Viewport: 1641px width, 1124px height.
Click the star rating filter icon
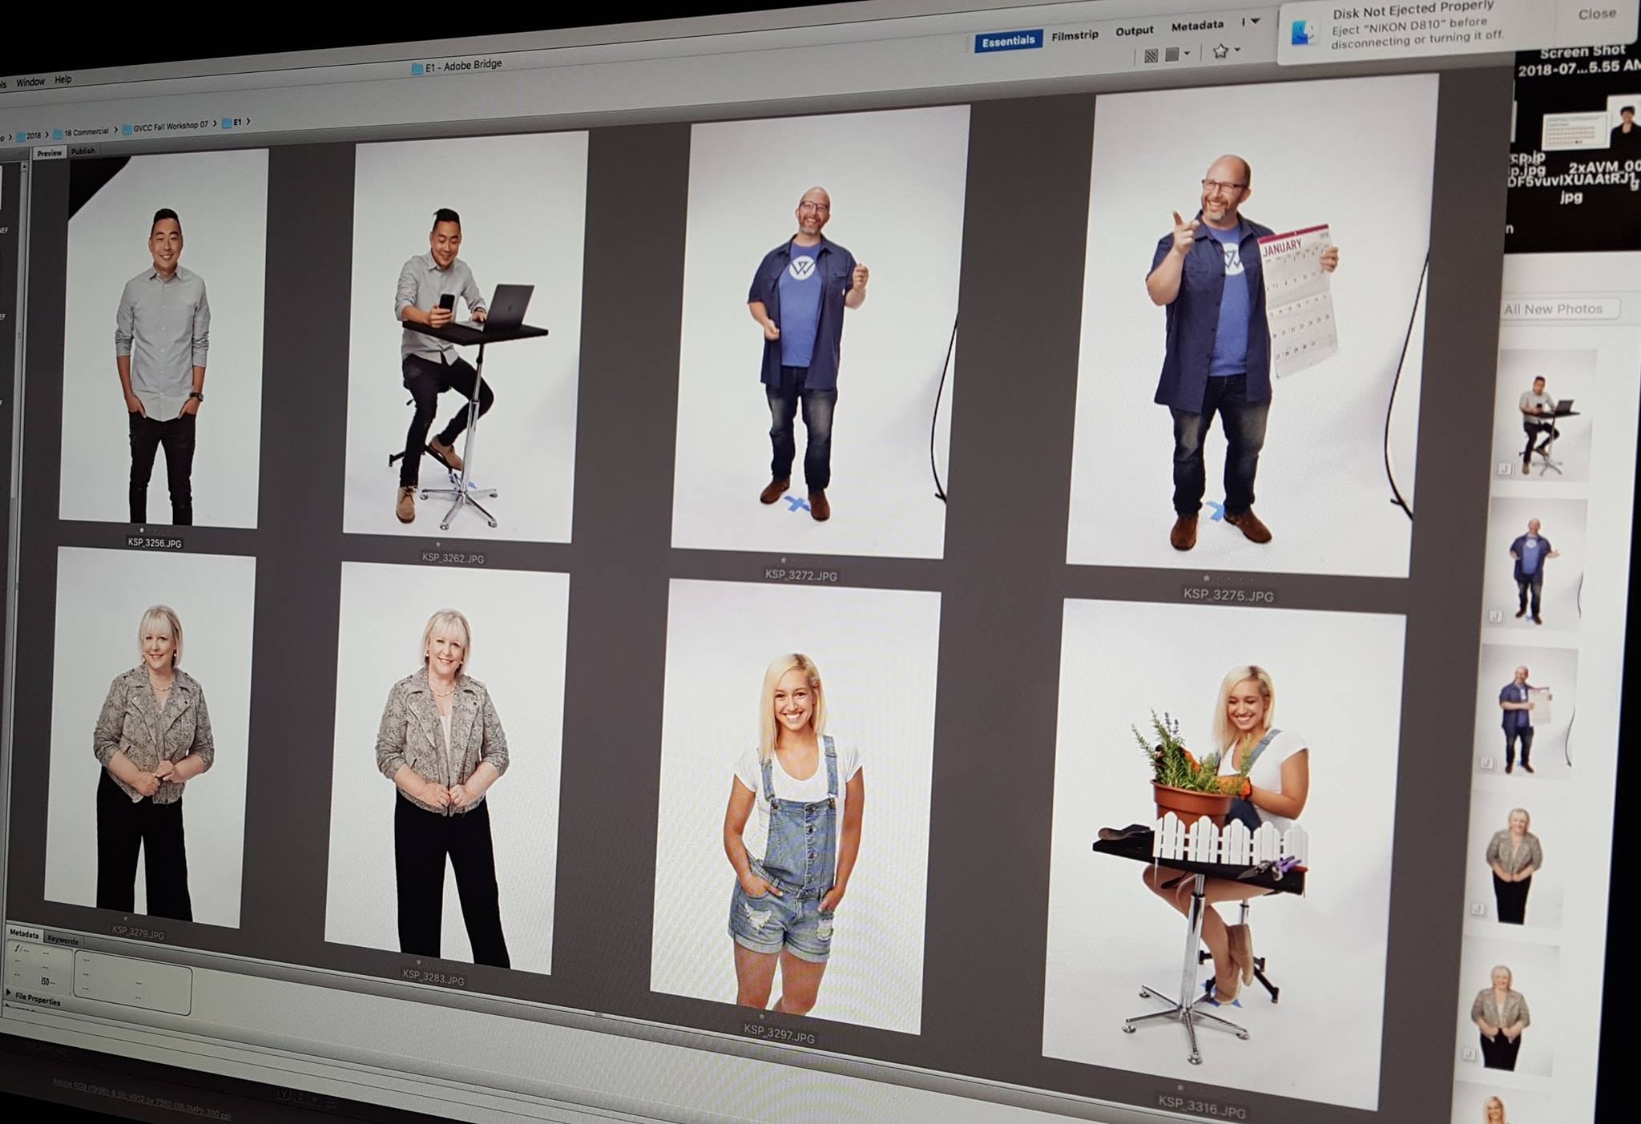coord(1220,51)
